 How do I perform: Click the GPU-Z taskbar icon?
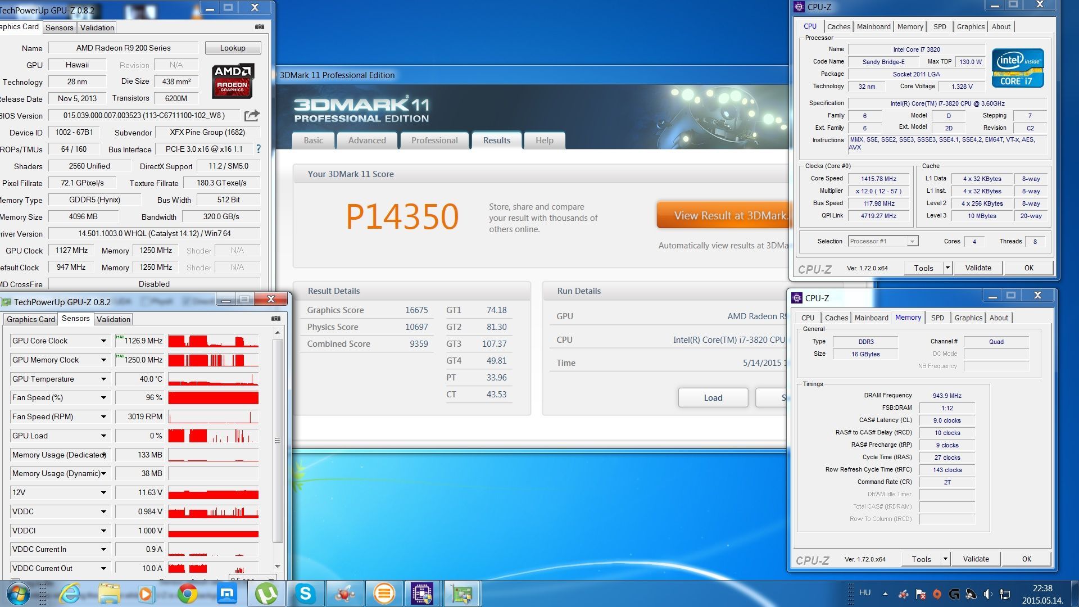click(x=461, y=594)
